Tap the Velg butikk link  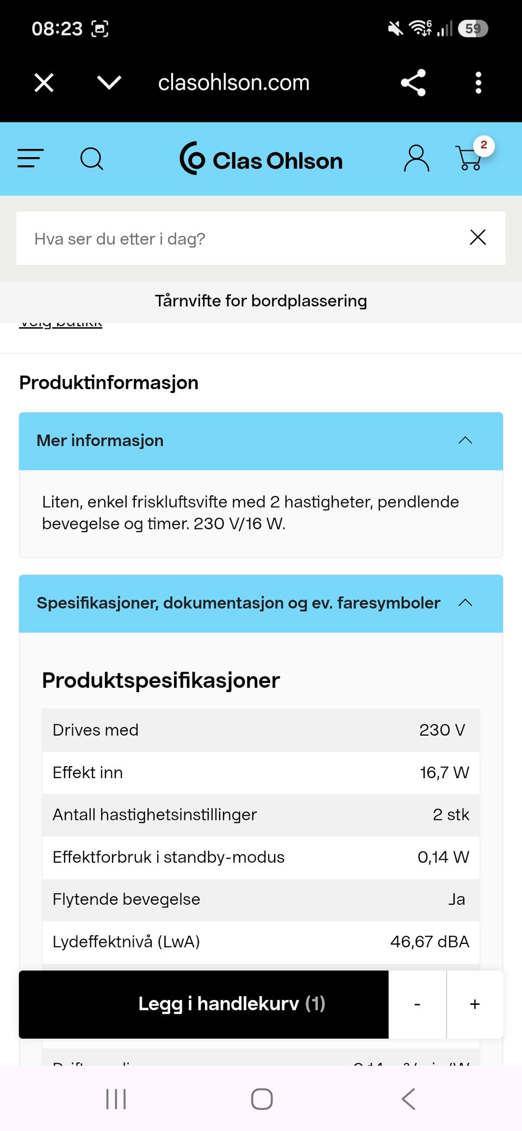60,324
